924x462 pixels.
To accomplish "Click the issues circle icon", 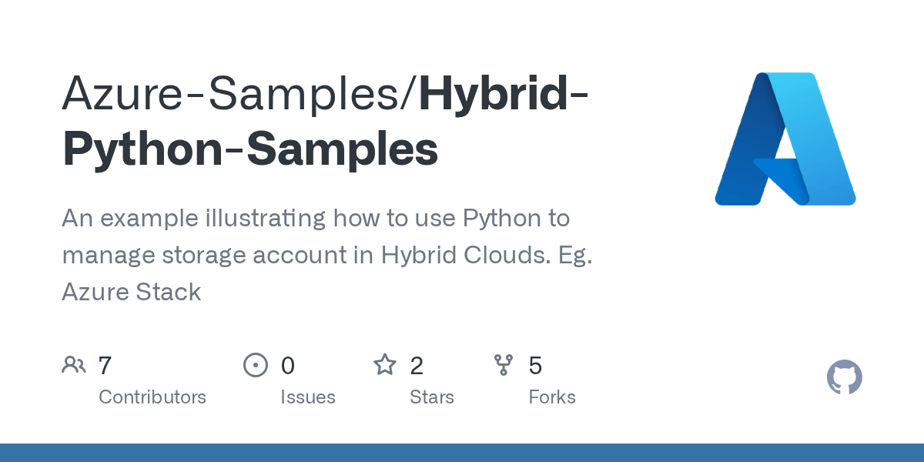I will click(256, 364).
